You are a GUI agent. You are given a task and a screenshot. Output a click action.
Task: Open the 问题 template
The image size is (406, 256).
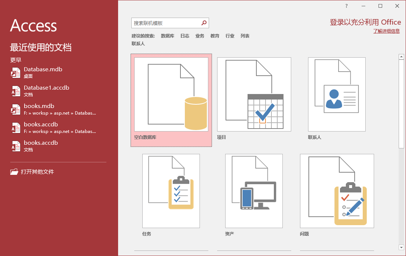click(x=337, y=191)
